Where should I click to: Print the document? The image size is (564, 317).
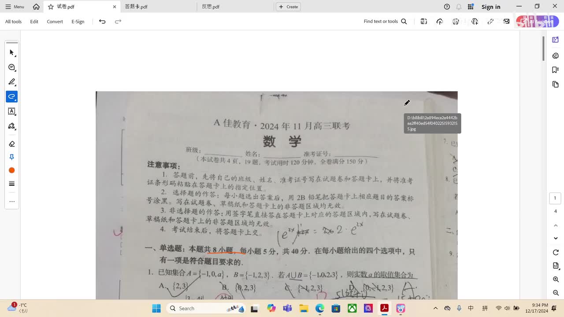click(456, 22)
